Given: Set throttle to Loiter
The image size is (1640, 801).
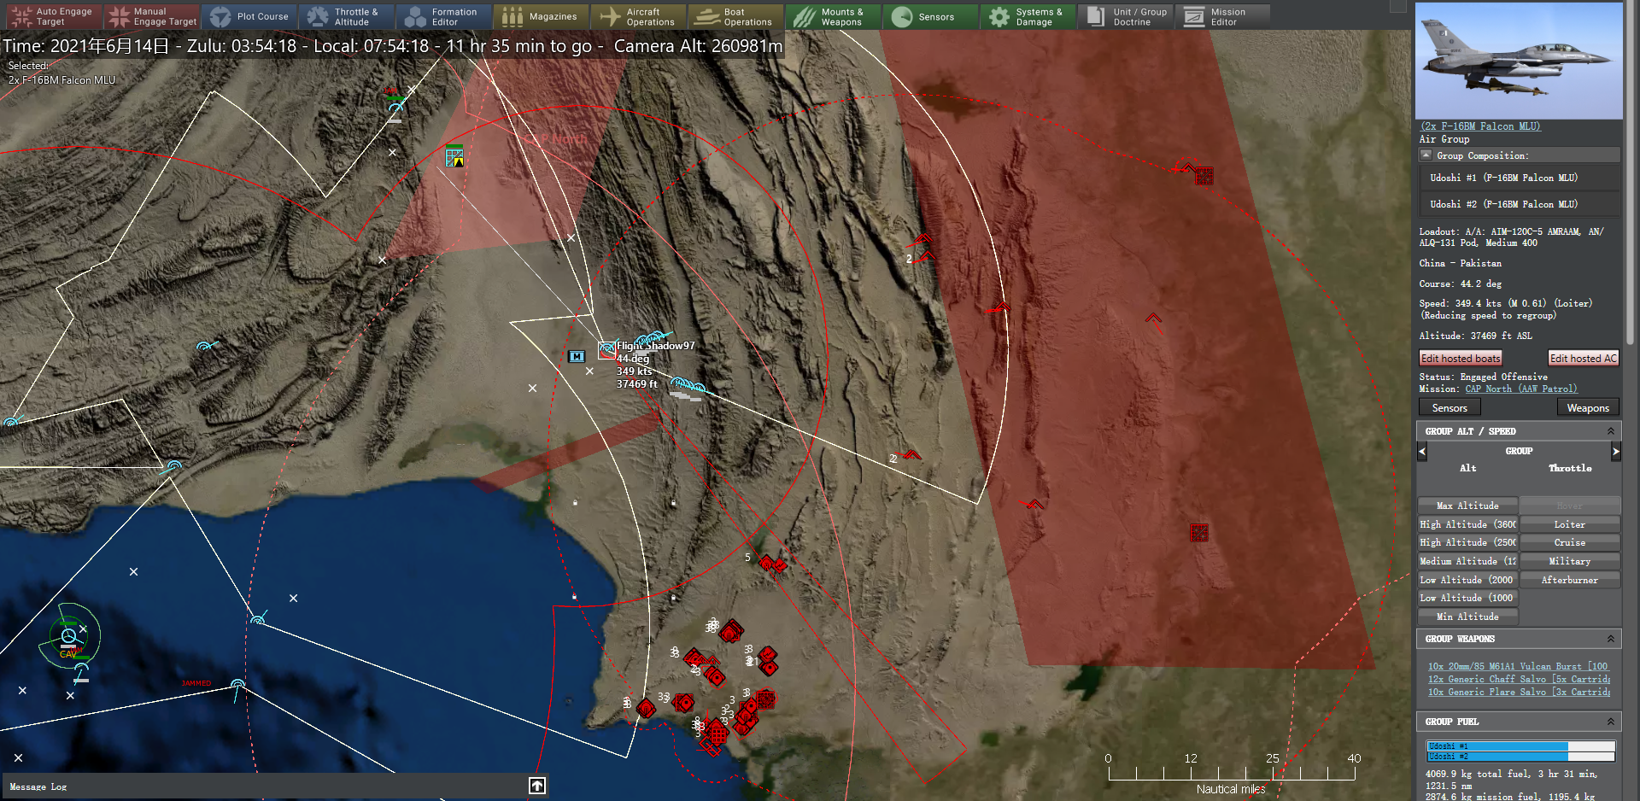Looking at the screenshot, I should click(x=1570, y=524).
